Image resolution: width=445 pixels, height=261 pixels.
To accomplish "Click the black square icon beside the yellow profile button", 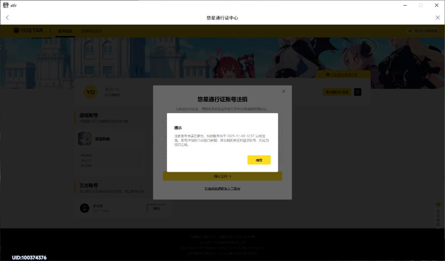I will (x=358, y=92).
